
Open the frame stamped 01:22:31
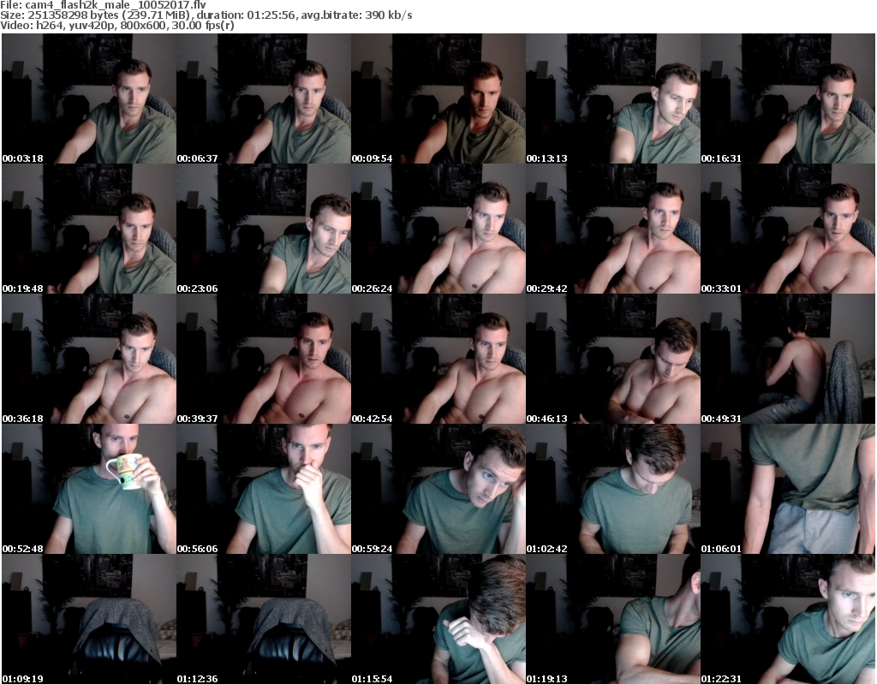(x=788, y=619)
